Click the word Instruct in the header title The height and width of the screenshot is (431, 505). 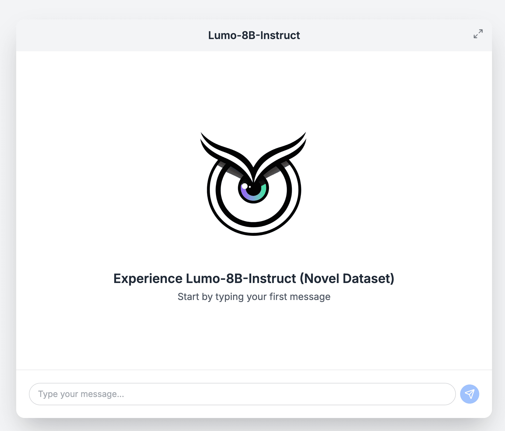click(x=280, y=35)
